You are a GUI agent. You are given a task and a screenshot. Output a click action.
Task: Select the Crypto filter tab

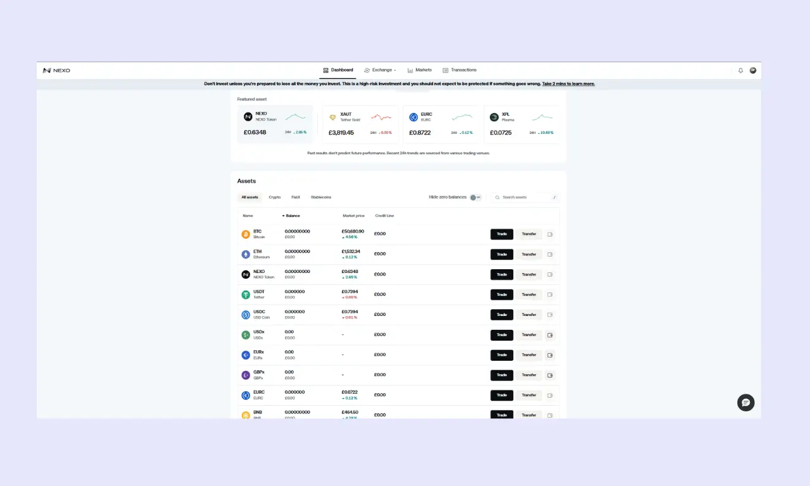coord(275,197)
